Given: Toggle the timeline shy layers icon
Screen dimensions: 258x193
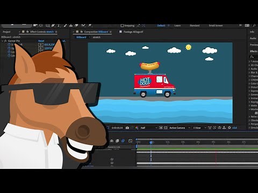Looking at the screenshot, I should click(x=112, y=141).
